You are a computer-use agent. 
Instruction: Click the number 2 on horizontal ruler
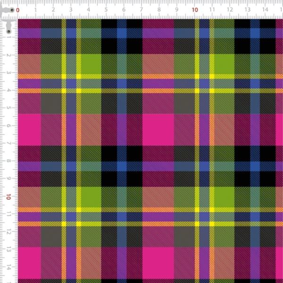click(53, 10)
